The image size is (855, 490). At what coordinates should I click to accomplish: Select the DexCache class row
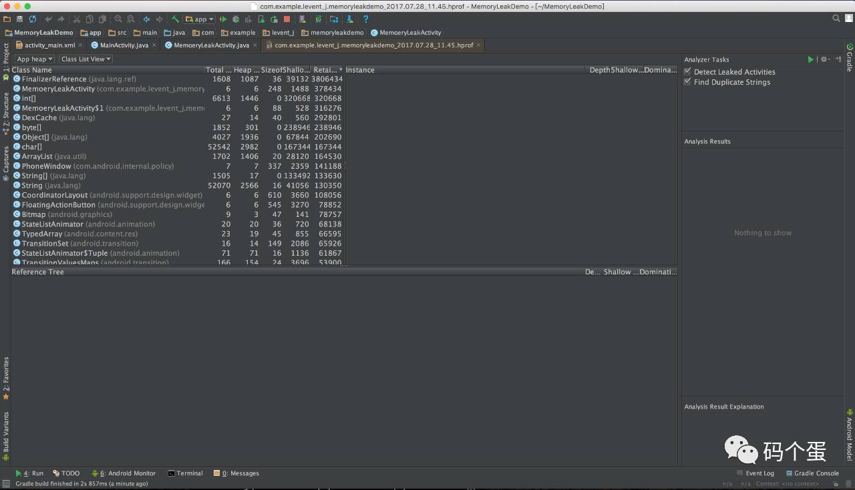(178, 117)
